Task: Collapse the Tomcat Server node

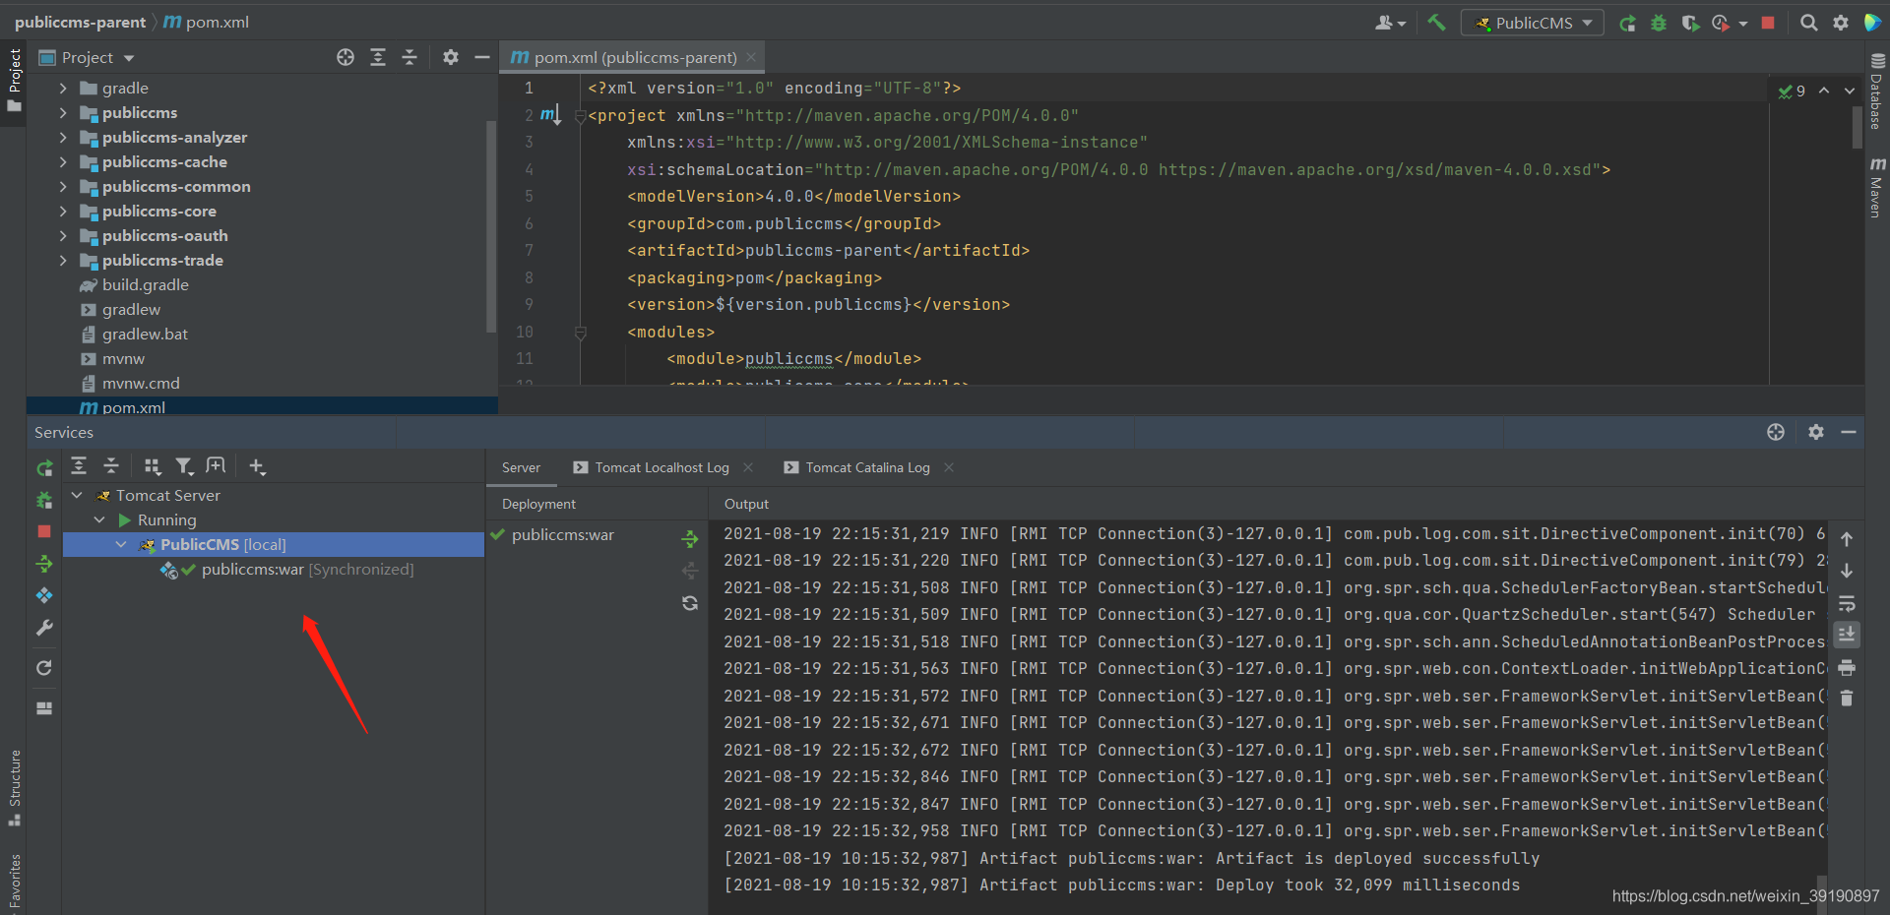Action: 77,495
